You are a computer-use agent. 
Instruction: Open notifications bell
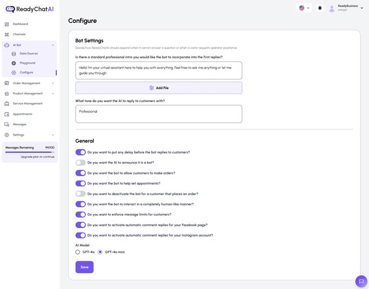pyautogui.click(x=320, y=8)
